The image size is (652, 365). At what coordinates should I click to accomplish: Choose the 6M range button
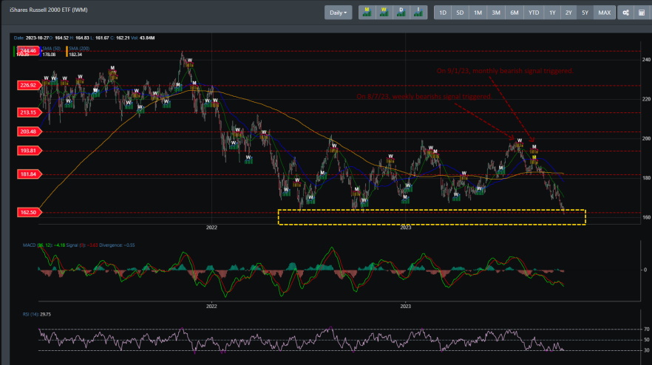pos(515,13)
